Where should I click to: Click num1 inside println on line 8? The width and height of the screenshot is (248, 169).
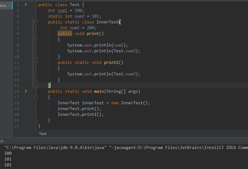119,45
